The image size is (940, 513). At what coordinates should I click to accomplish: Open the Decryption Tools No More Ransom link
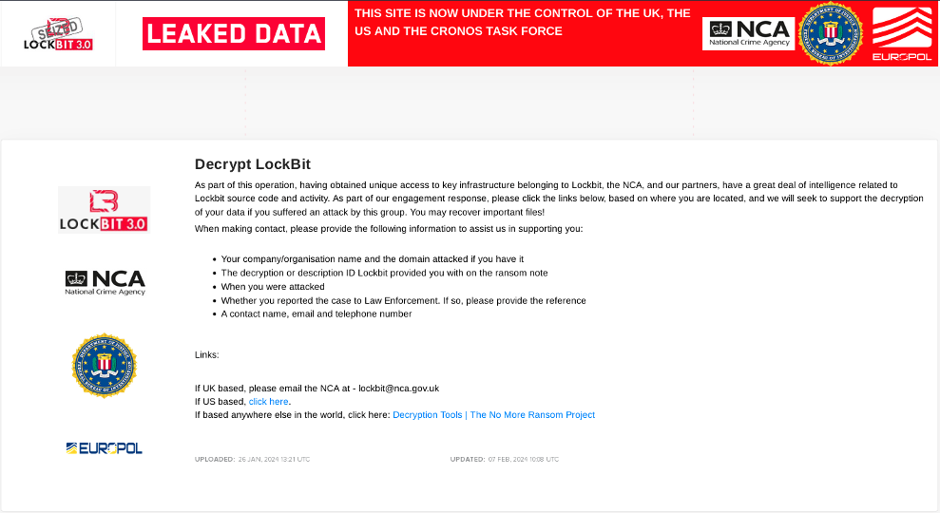493,415
